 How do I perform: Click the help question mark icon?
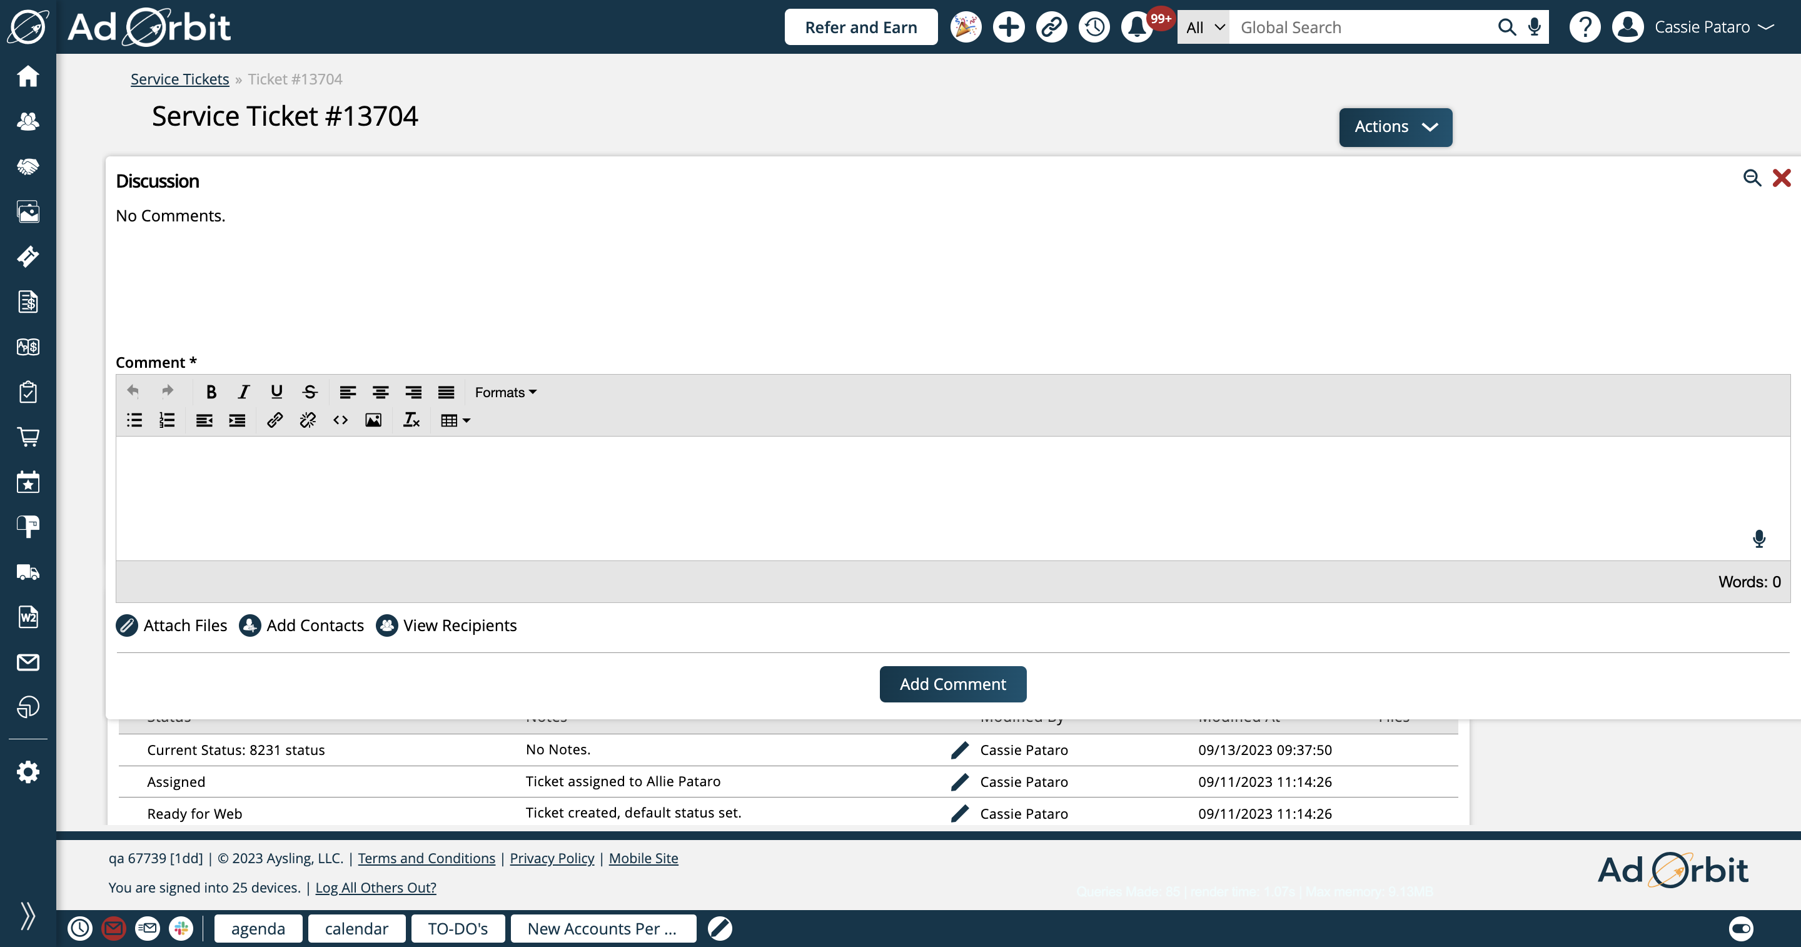pos(1585,28)
